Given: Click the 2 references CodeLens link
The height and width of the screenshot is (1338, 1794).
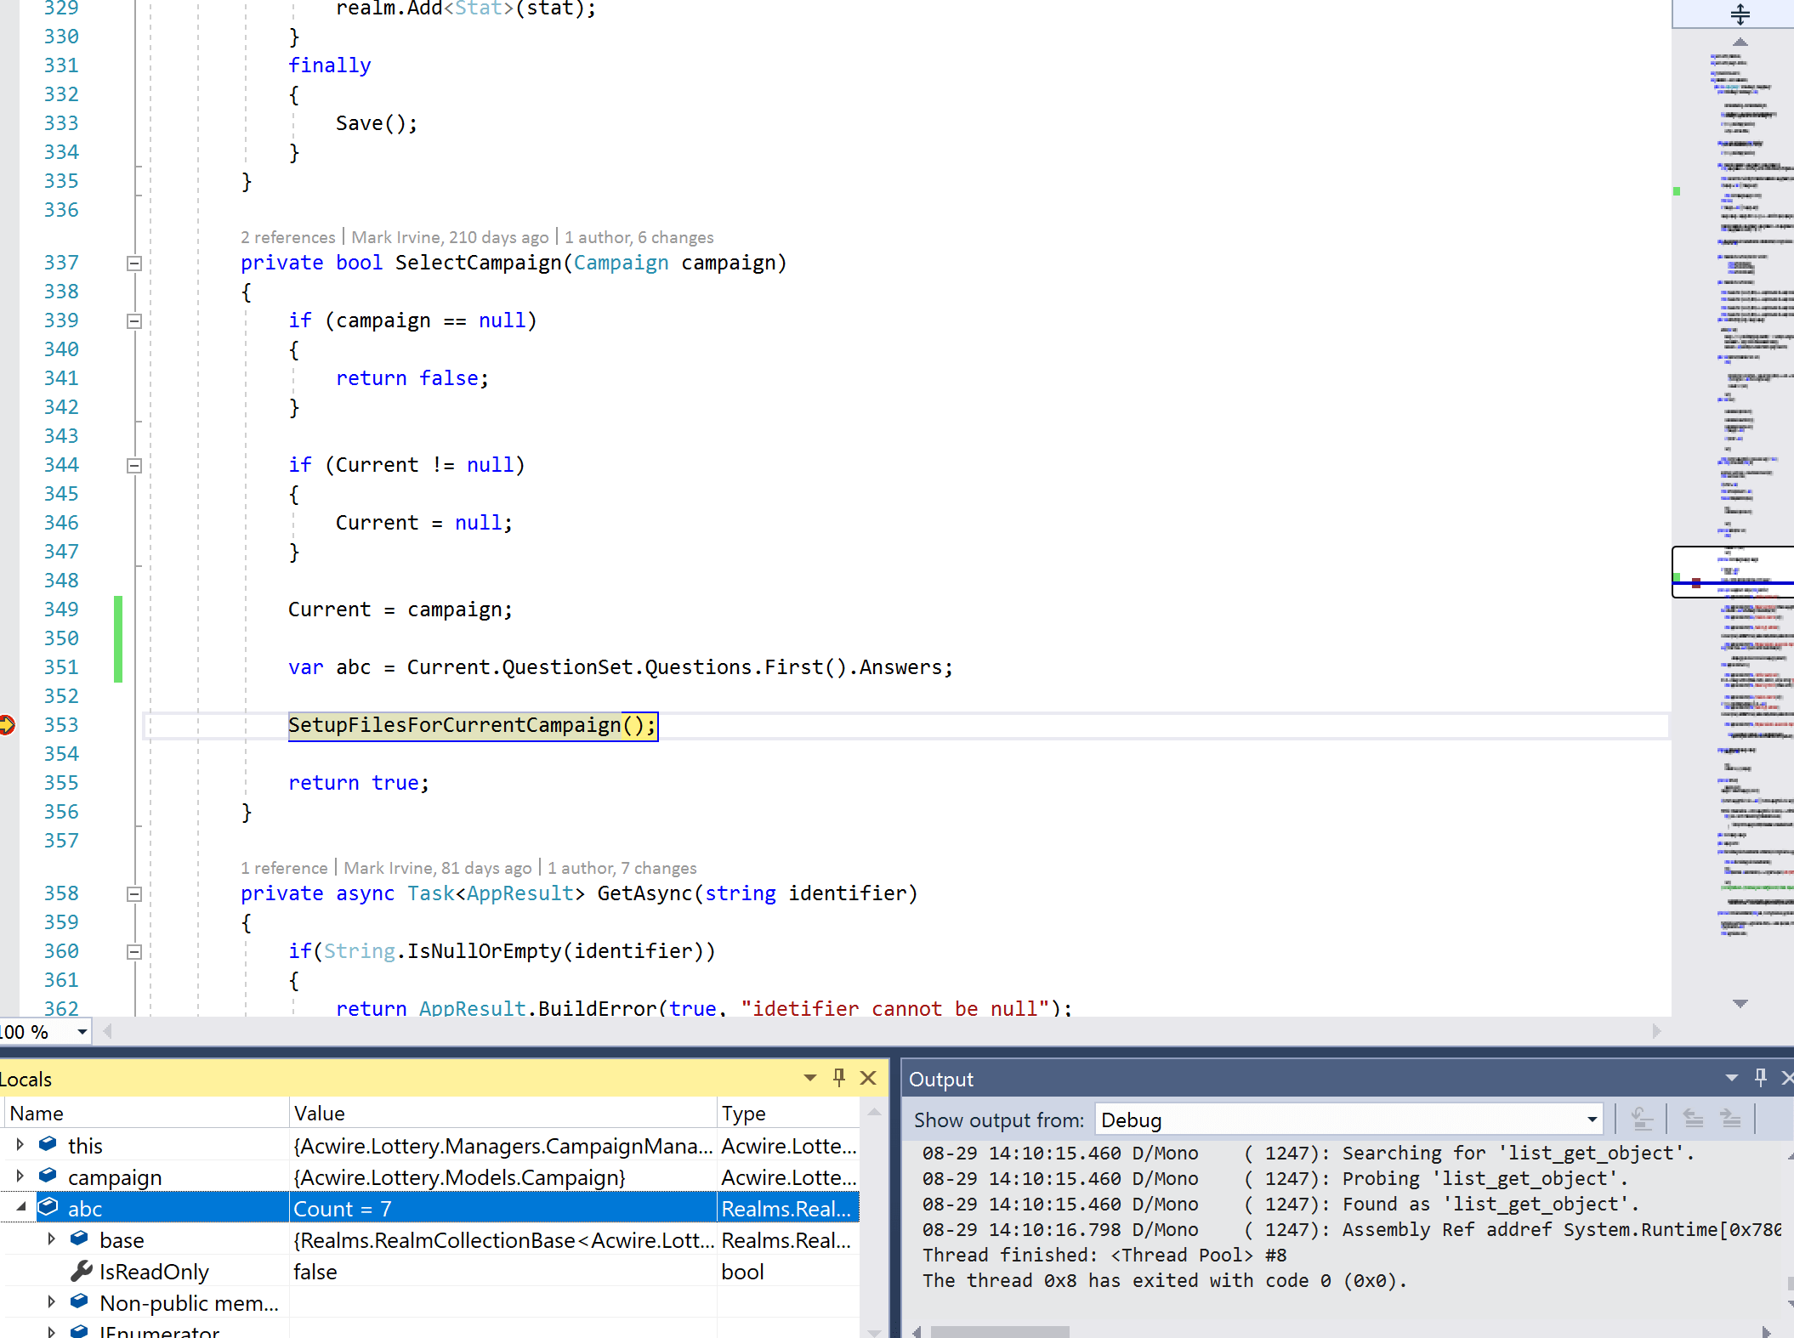Looking at the screenshot, I should point(288,237).
